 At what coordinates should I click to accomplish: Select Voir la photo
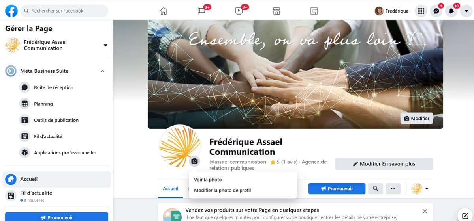[208, 180]
